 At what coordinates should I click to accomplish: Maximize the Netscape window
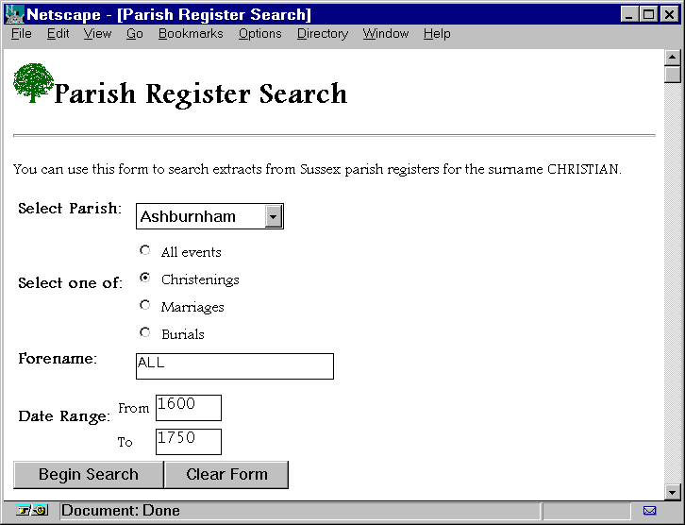click(x=649, y=14)
